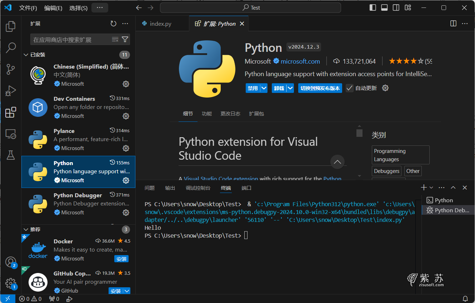
Task: Open extensions view more actions menu
Action: (125, 24)
